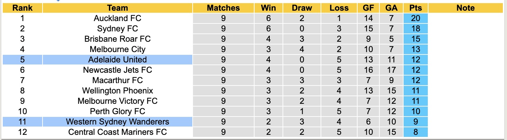Click the Macarthur FC team name
The height and width of the screenshot is (140, 507).
(118, 80)
